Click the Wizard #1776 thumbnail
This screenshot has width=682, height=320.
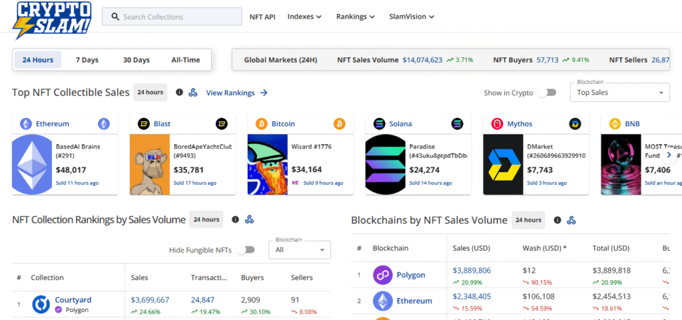(268, 164)
